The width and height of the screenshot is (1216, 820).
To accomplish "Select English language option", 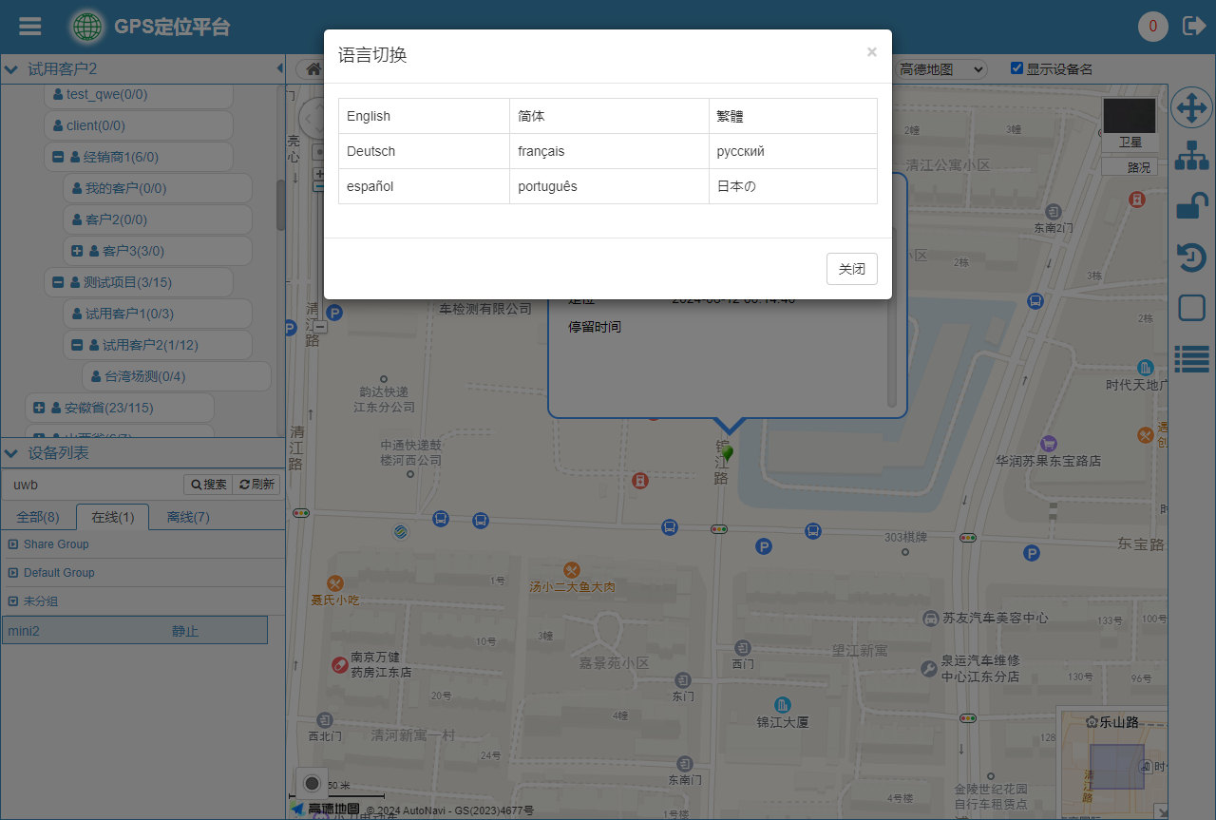I will pos(369,116).
